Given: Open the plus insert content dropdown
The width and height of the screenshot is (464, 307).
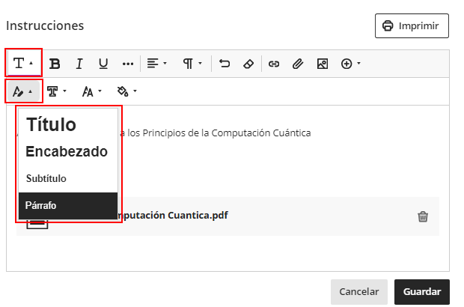Looking at the screenshot, I should point(350,64).
